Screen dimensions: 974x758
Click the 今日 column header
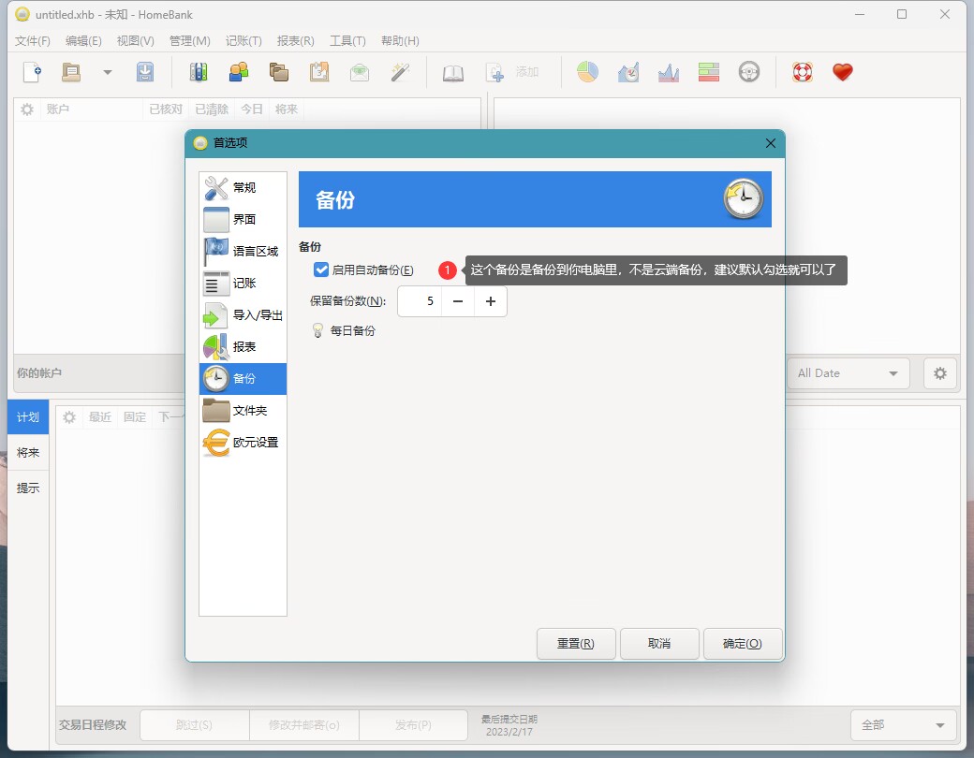click(x=252, y=109)
